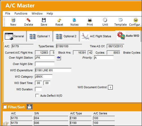Viewport: 142px width, 126px height.
Task: Save the record with floppy icon
Action: (x=44, y=20)
